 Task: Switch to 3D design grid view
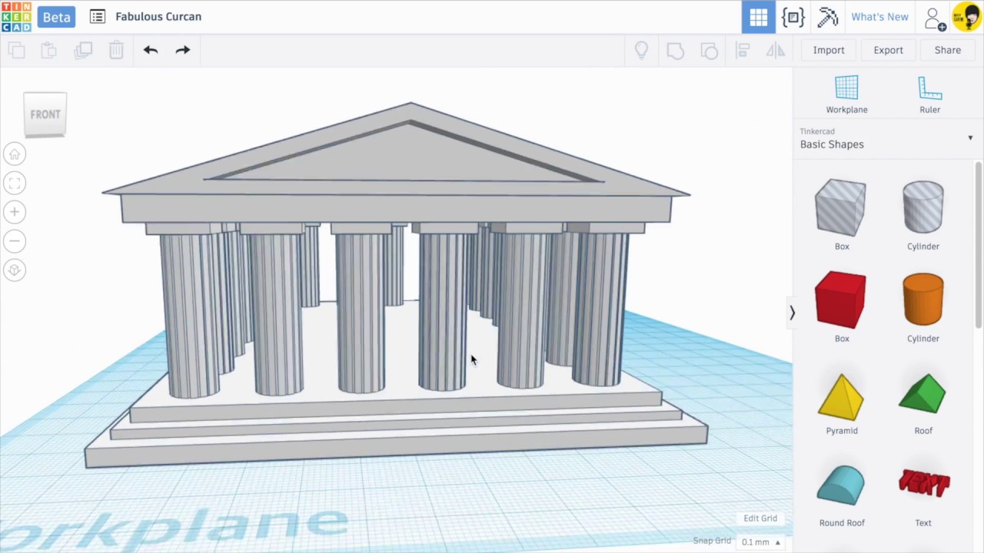tap(758, 17)
